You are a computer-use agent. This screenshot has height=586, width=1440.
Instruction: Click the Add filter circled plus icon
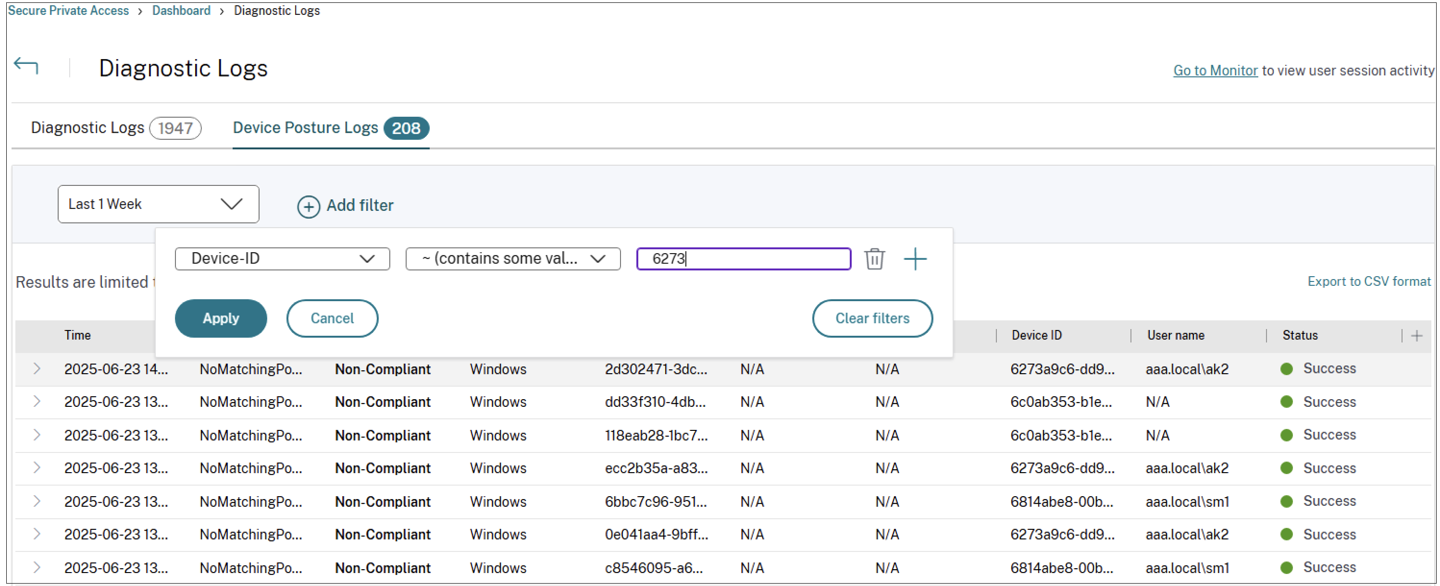(x=308, y=206)
